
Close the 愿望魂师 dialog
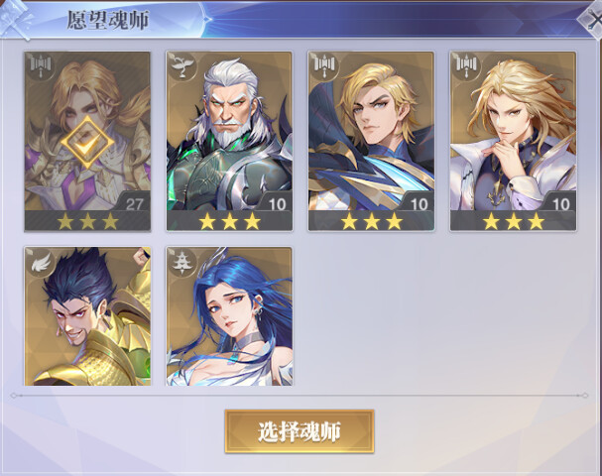coord(593,19)
